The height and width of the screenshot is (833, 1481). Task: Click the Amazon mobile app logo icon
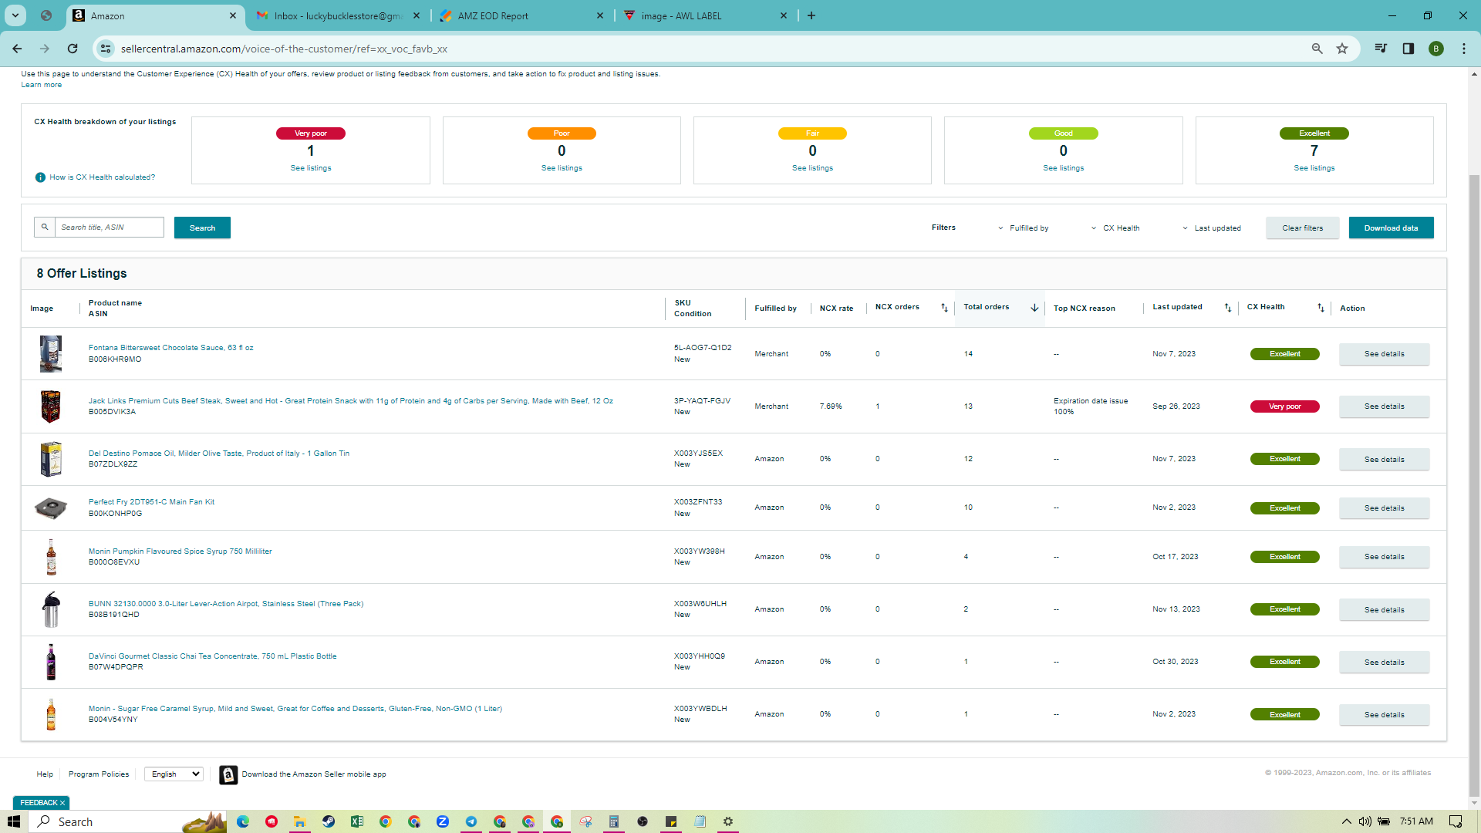point(228,774)
